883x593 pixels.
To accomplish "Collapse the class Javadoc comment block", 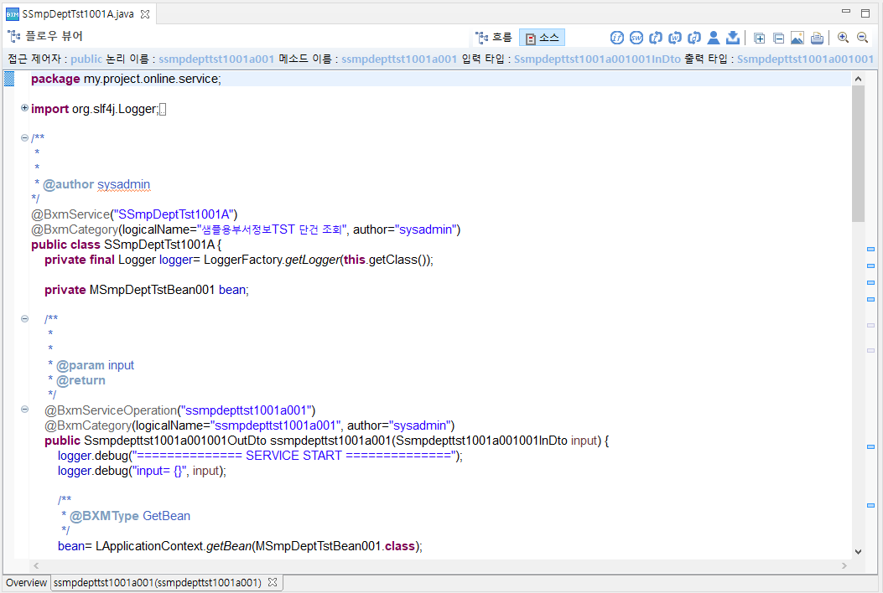I will pos(24,138).
